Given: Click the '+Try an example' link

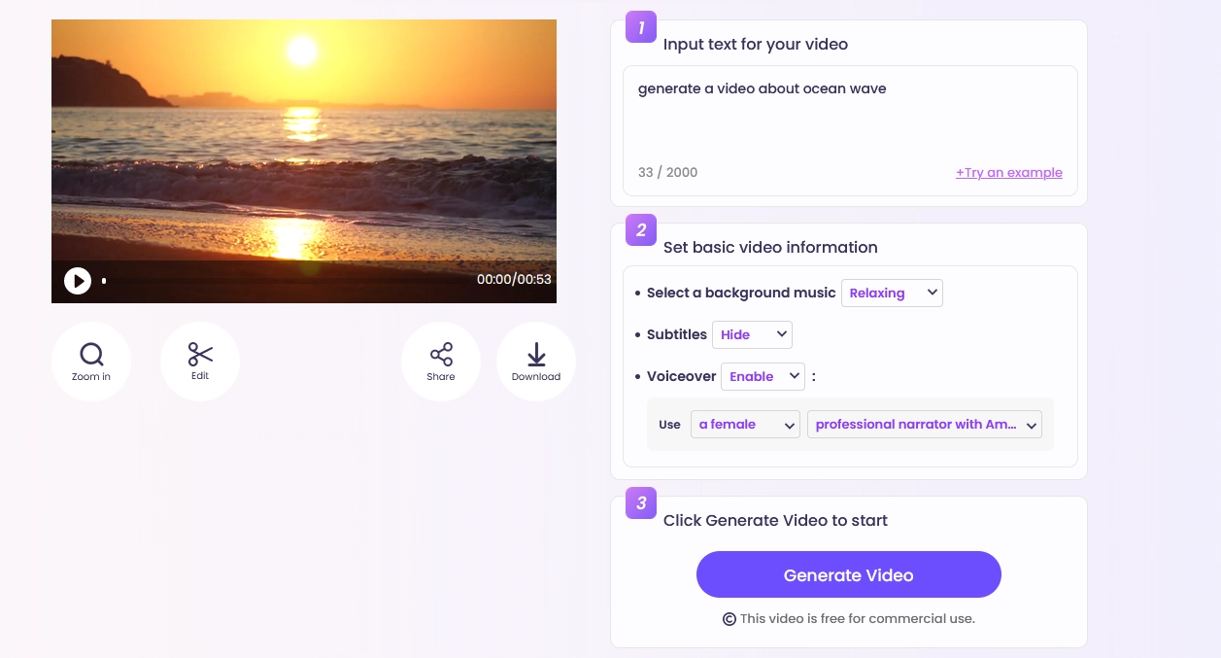Looking at the screenshot, I should tap(1008, 173).
